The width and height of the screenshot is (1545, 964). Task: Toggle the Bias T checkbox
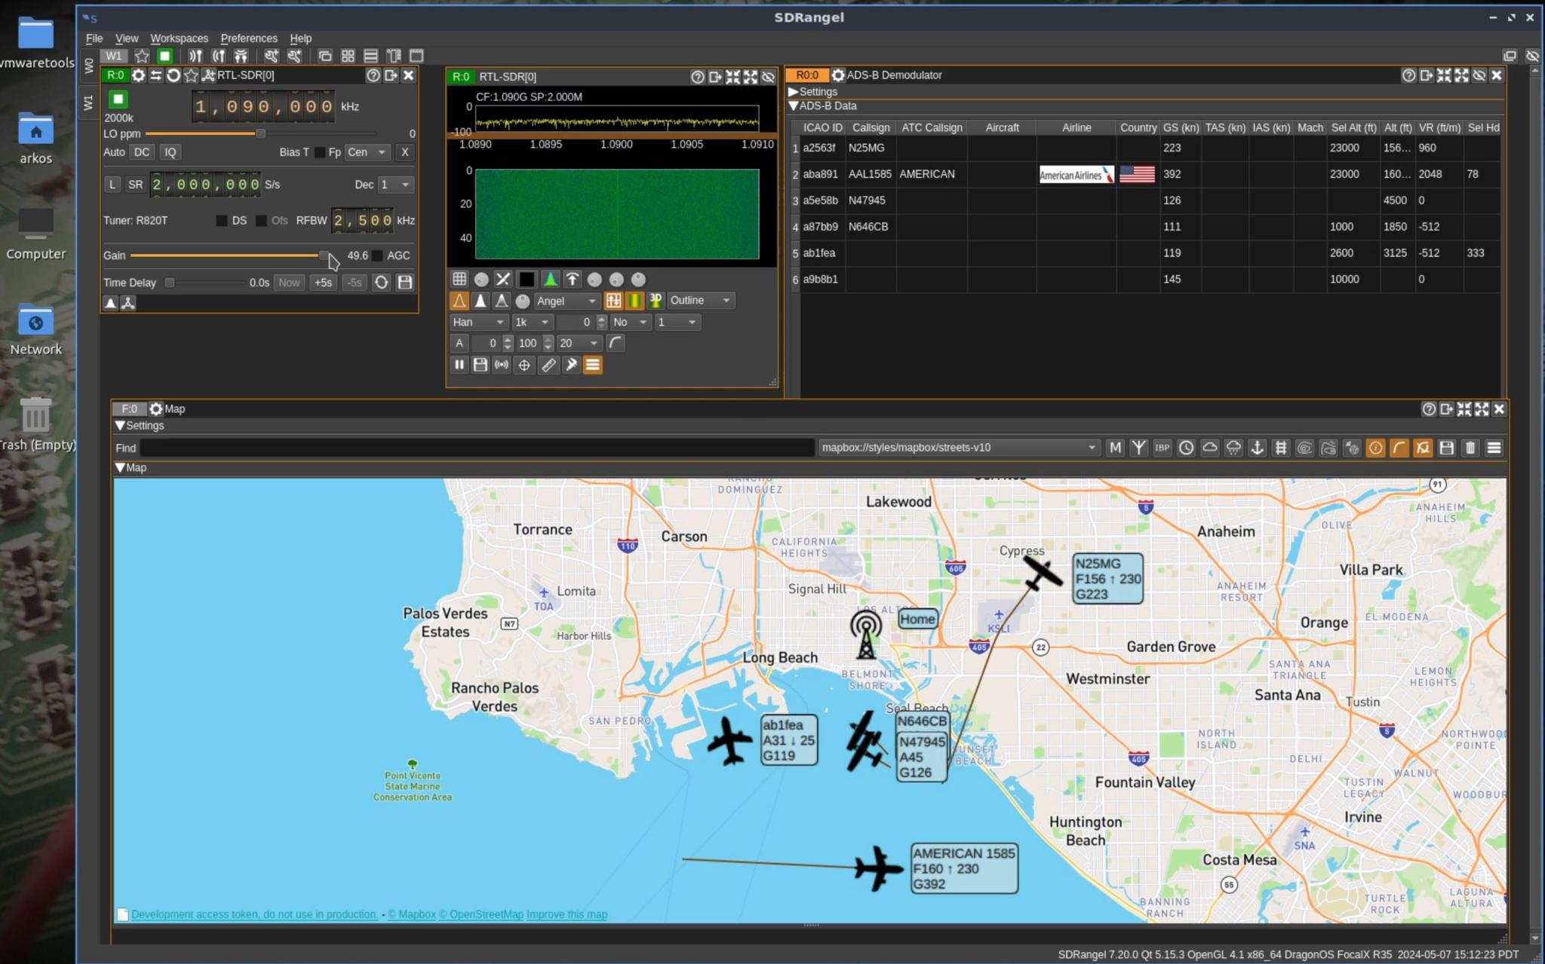click(x=320, y=152)
